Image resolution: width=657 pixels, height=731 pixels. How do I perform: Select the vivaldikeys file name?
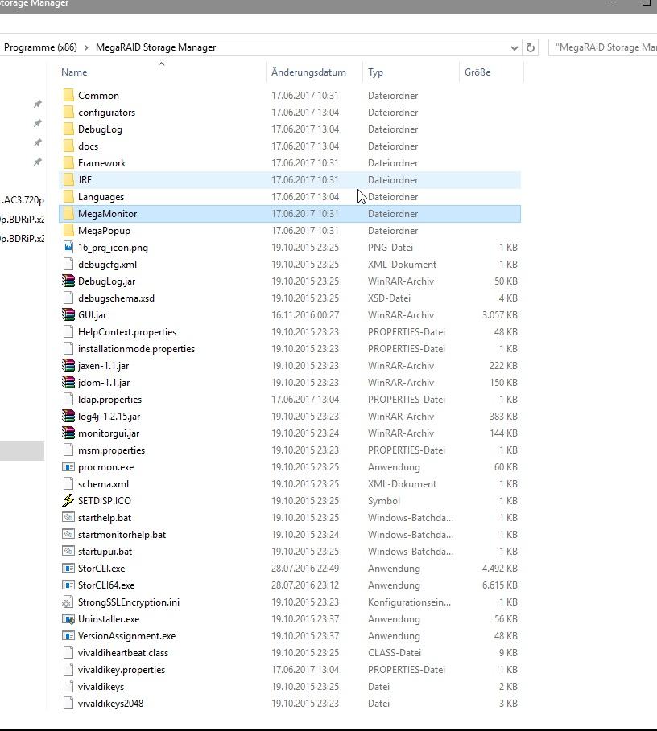(x=101, y=686)
